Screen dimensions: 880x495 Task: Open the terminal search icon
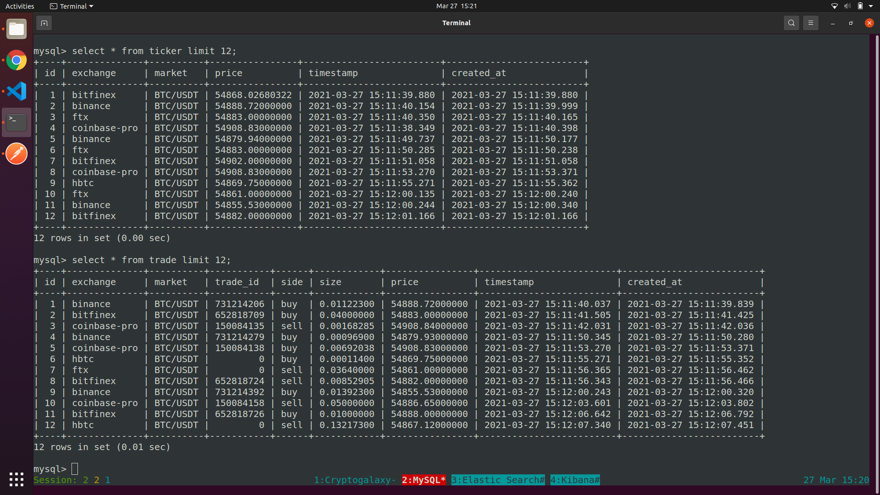pyautogui.click(x=791, y=23)
